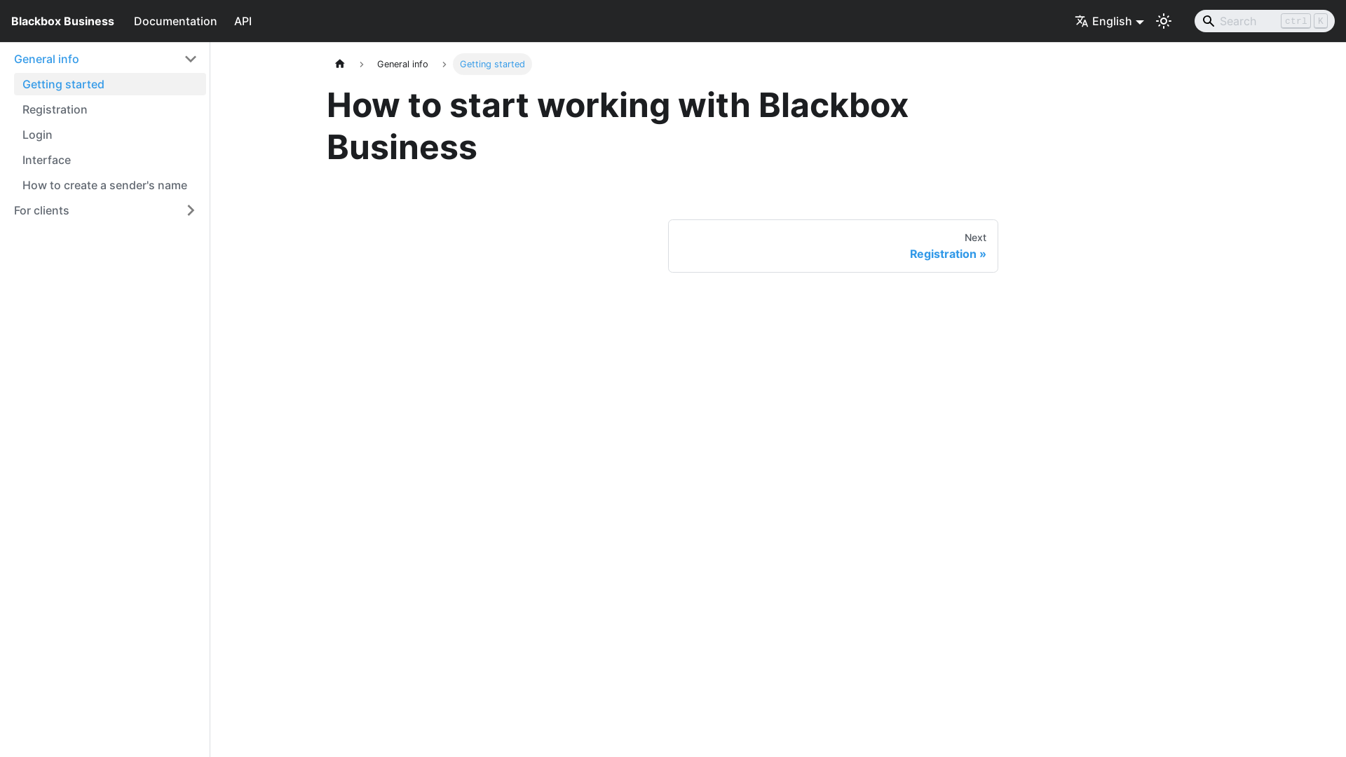The image size is (1346, 757).
Task: Collapse the General info category chevron
Action: click(x=191, y=59)
